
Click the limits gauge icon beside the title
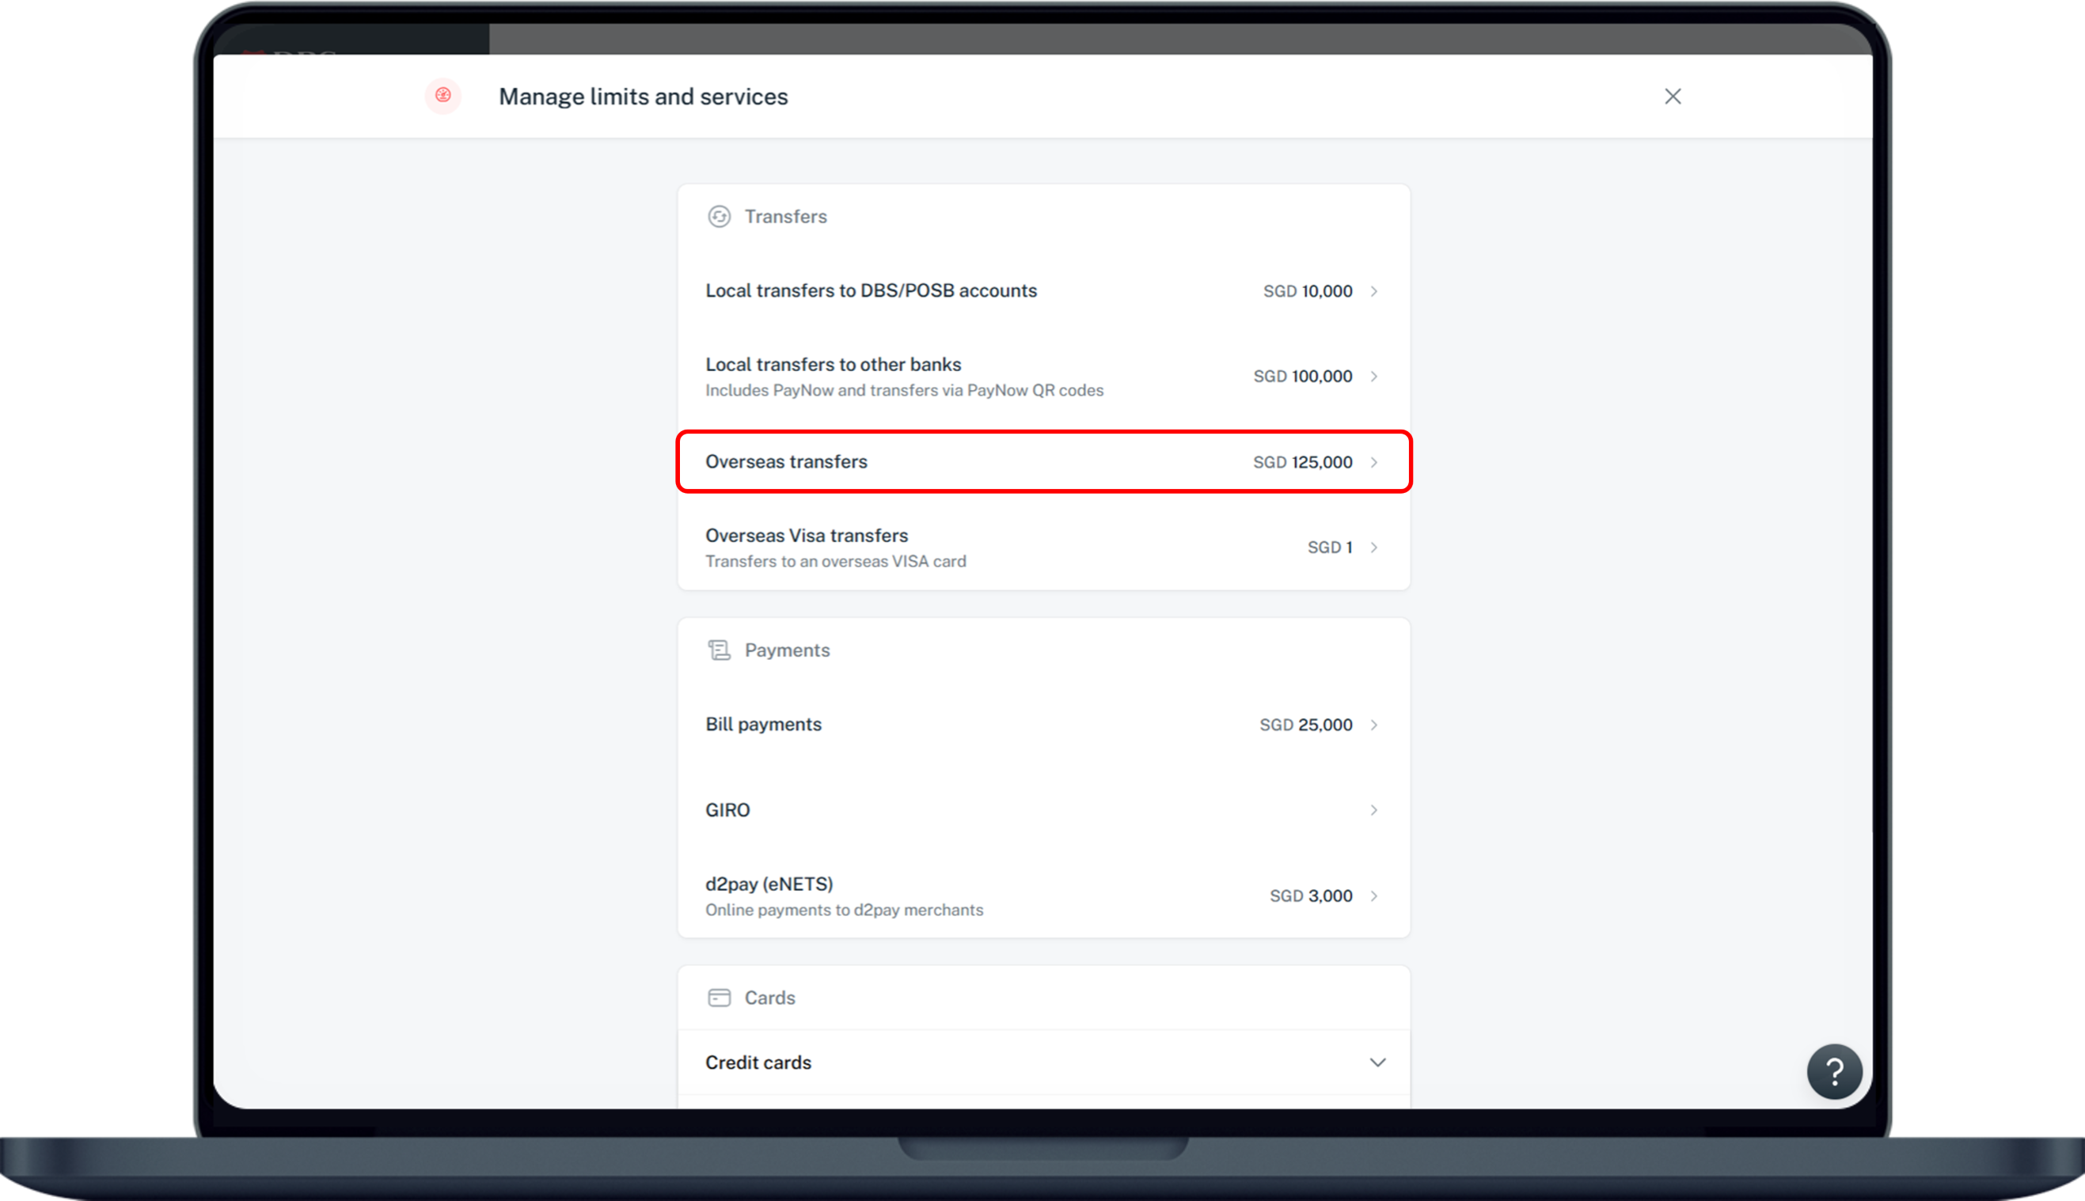[443, 96]
